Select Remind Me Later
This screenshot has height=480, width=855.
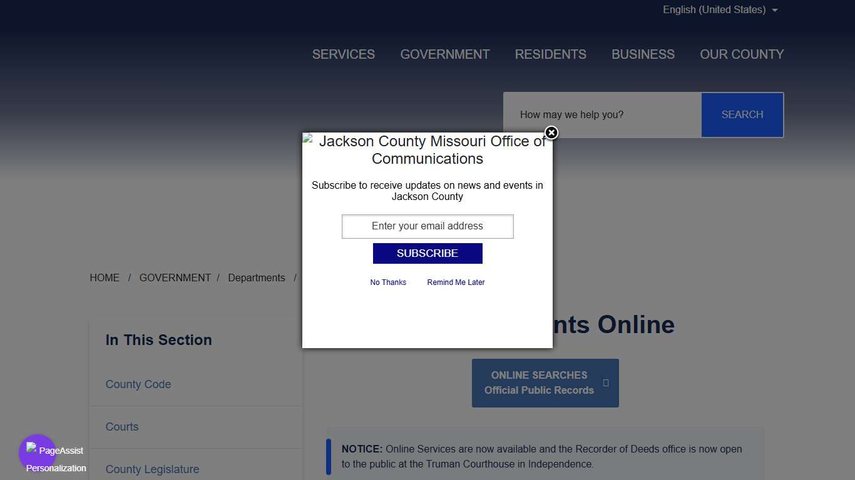[x=456, y=282]
